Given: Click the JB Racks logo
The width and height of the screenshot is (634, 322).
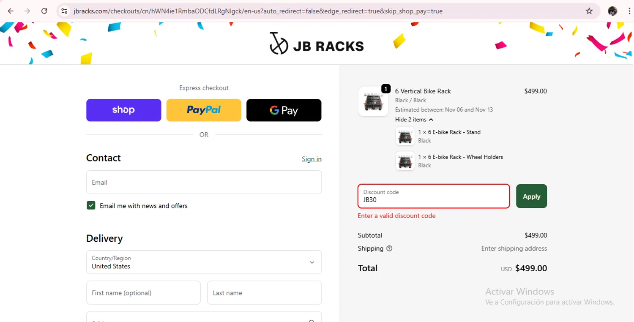Looking at the screenshot, I should click(317, 44).
